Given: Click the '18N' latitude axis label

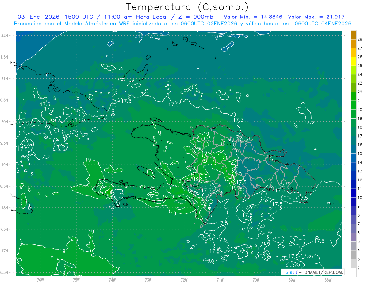Looking at the screenshot, I should (5, 208).
